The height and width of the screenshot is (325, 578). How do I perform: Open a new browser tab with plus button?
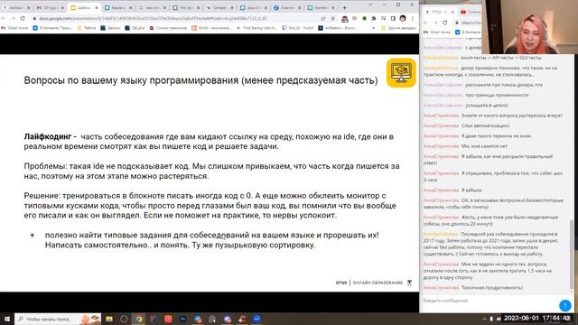pyautogui.click(x=345, y=7)
